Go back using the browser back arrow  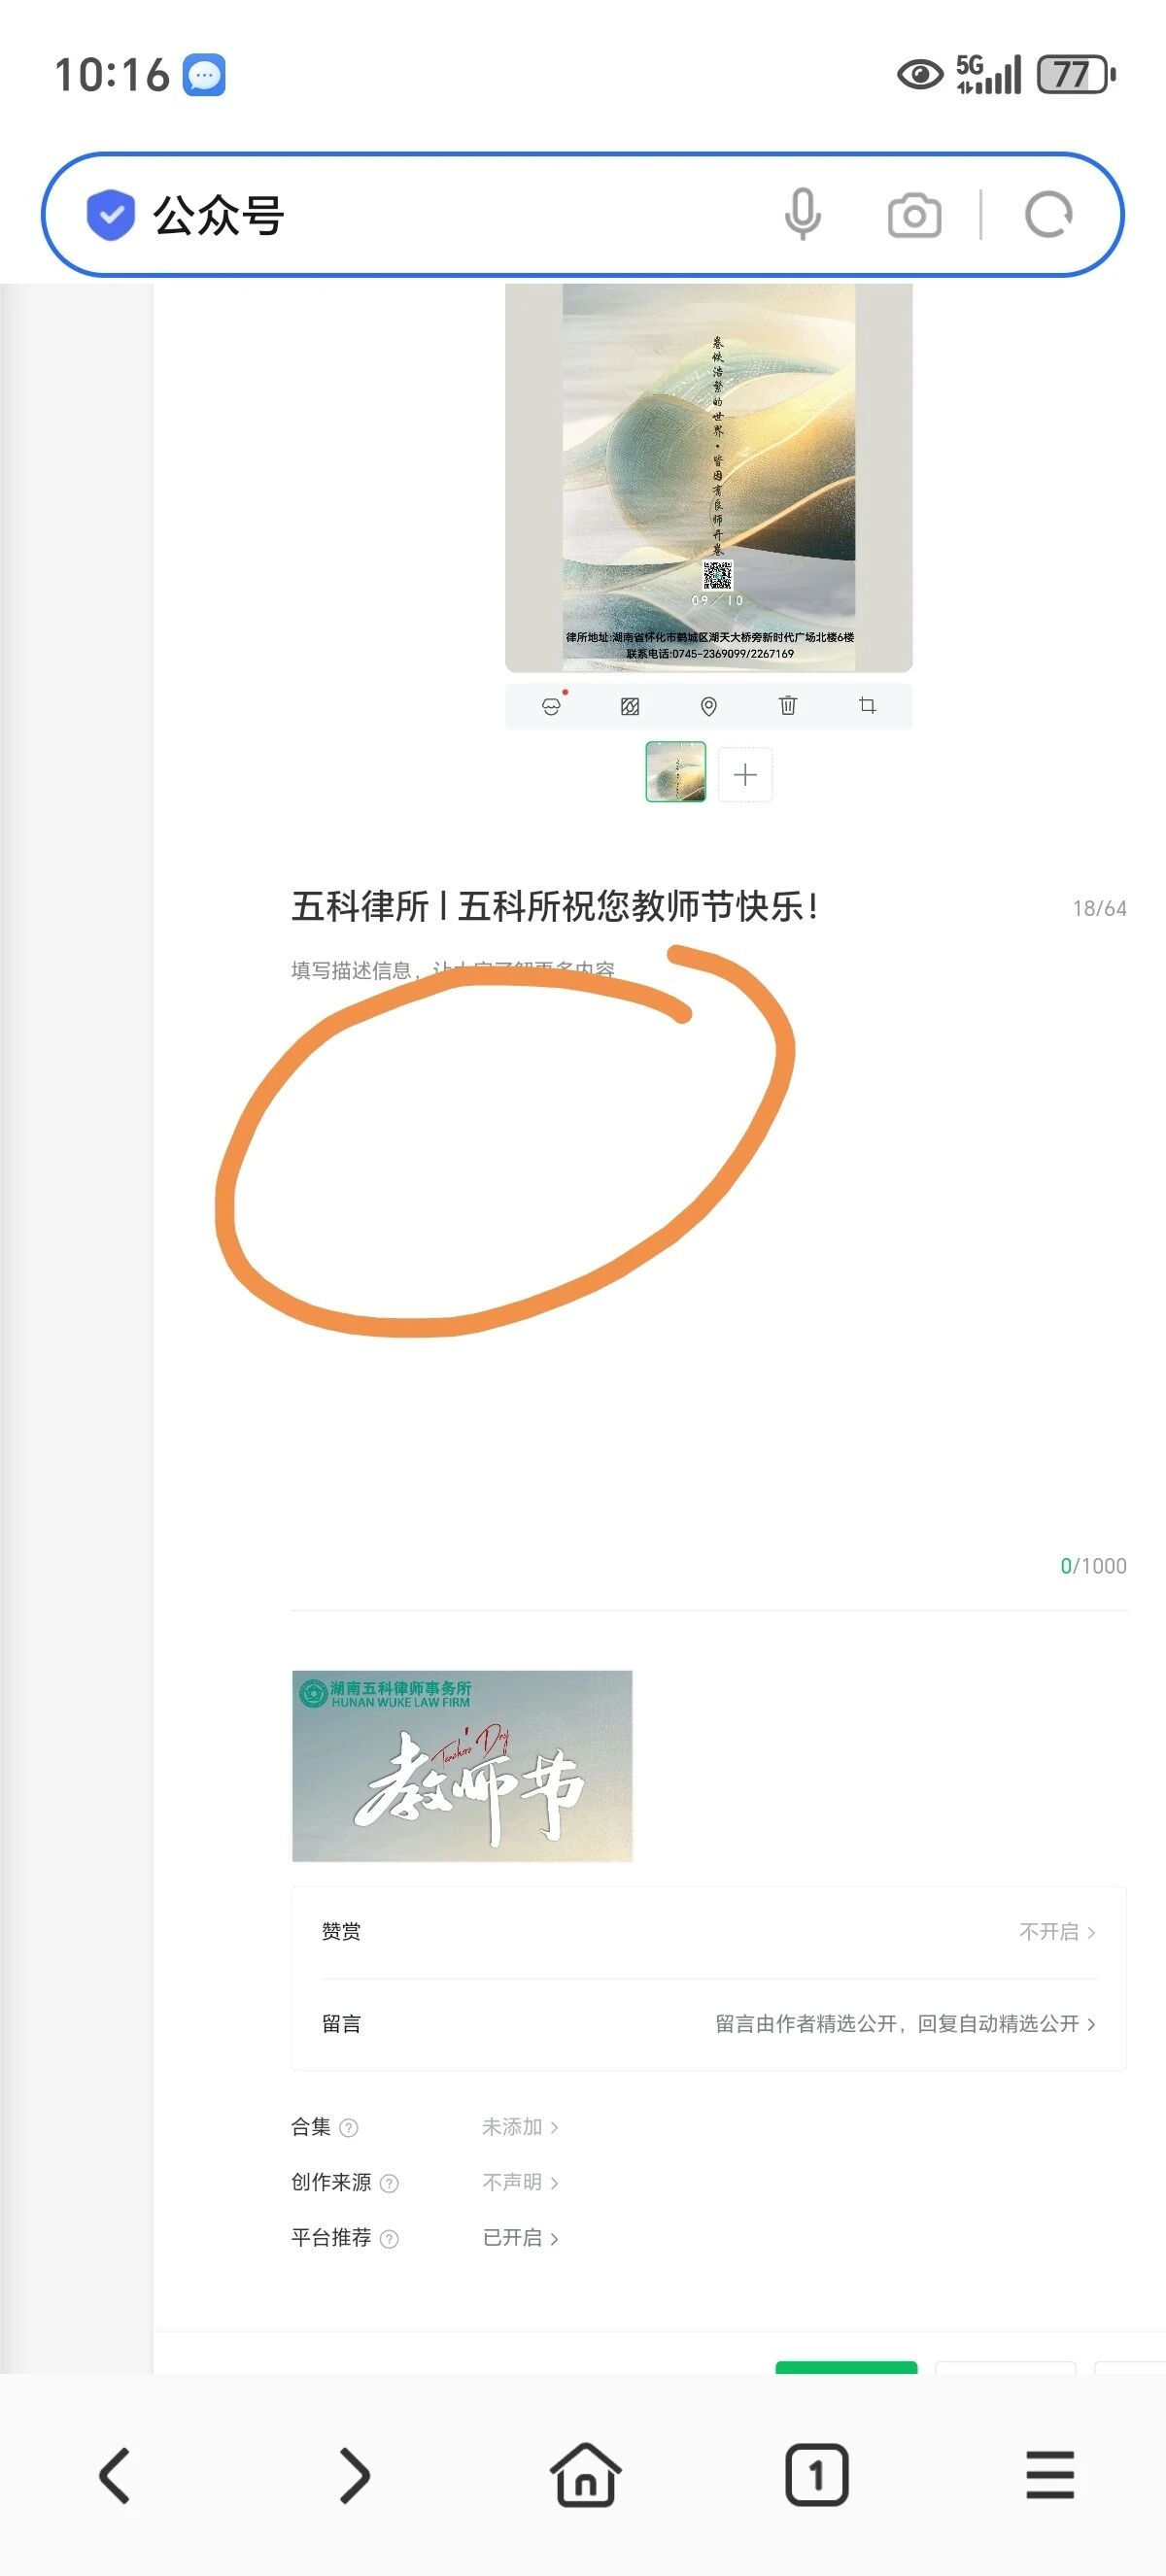pos(115,2475)
